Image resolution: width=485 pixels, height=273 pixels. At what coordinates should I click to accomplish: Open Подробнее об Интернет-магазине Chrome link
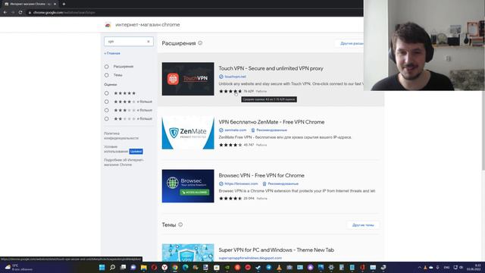124,162
